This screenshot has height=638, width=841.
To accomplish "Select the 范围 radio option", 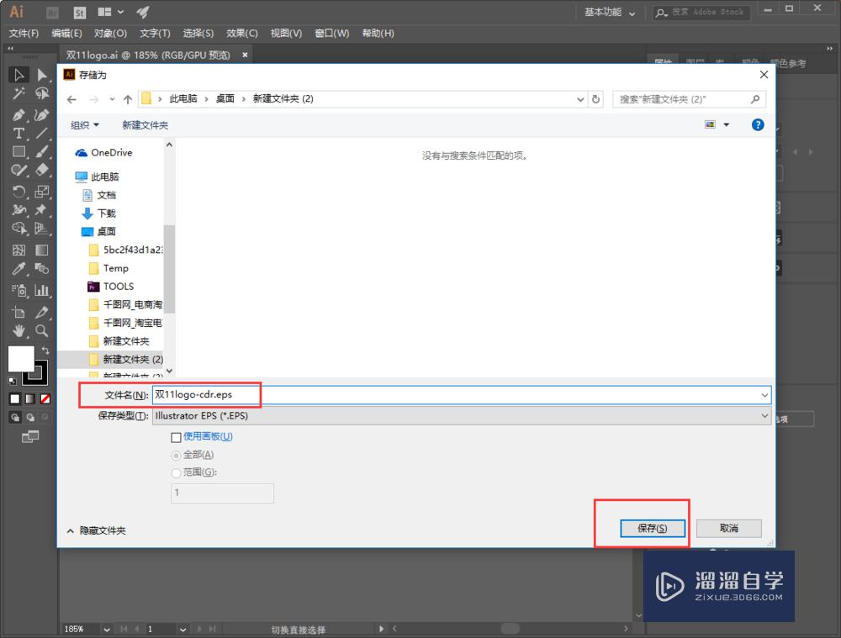I will pyautogui.click(x=176, y=473).
